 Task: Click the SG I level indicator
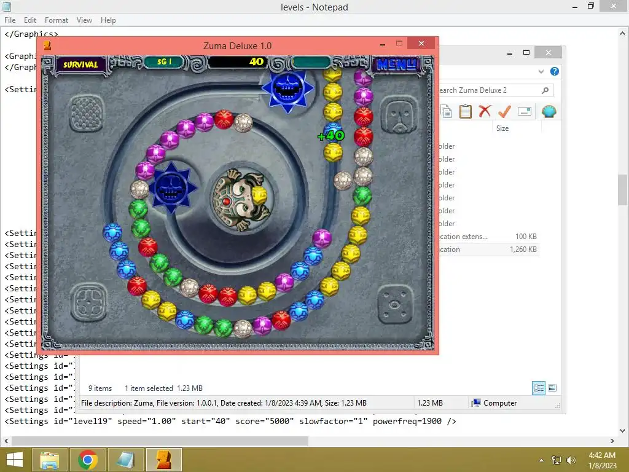(x=164, y=62)
